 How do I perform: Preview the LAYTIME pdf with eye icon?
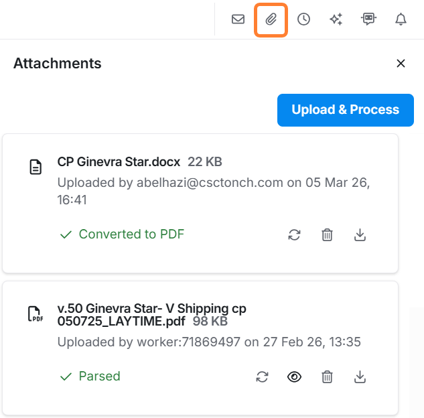[x=294, y=377]
